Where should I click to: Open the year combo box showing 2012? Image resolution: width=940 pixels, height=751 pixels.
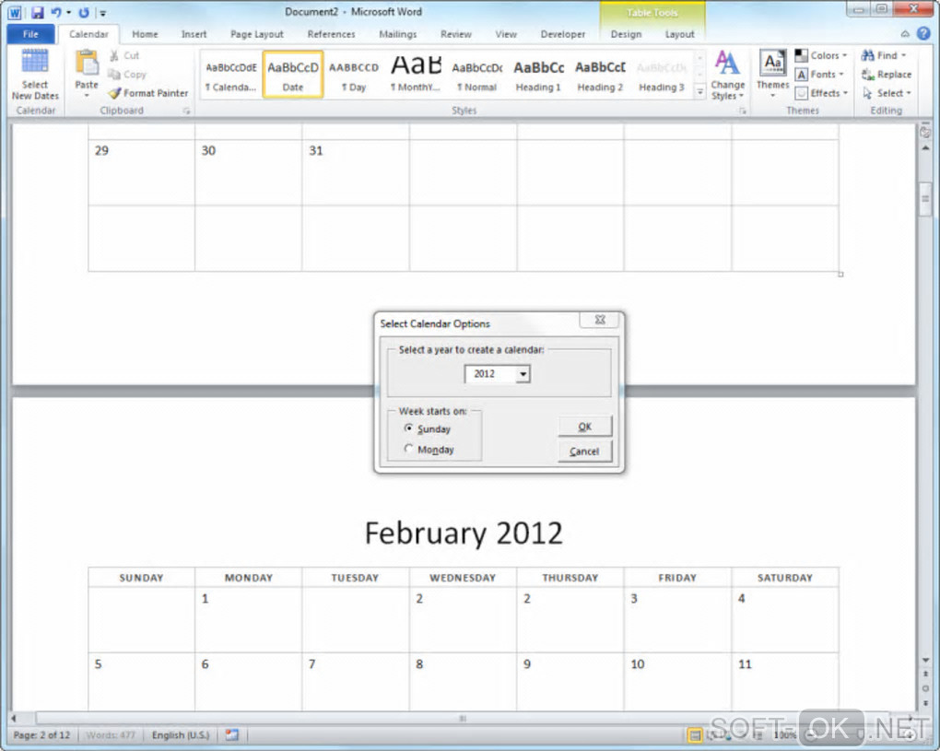click(497, 374)
